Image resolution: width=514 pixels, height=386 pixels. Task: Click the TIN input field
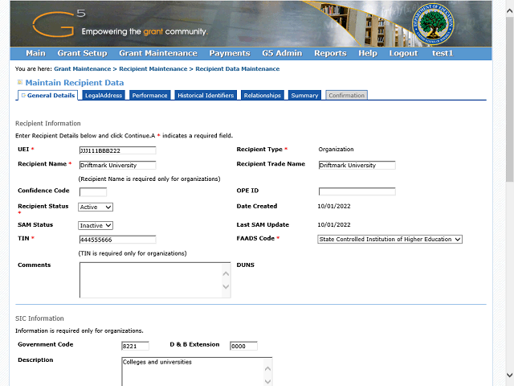118,240
